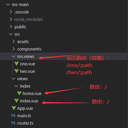The height and width of the screenshot is (128, 128).
Task: Open the home.vue file
Action: click(x=32, y=93)
